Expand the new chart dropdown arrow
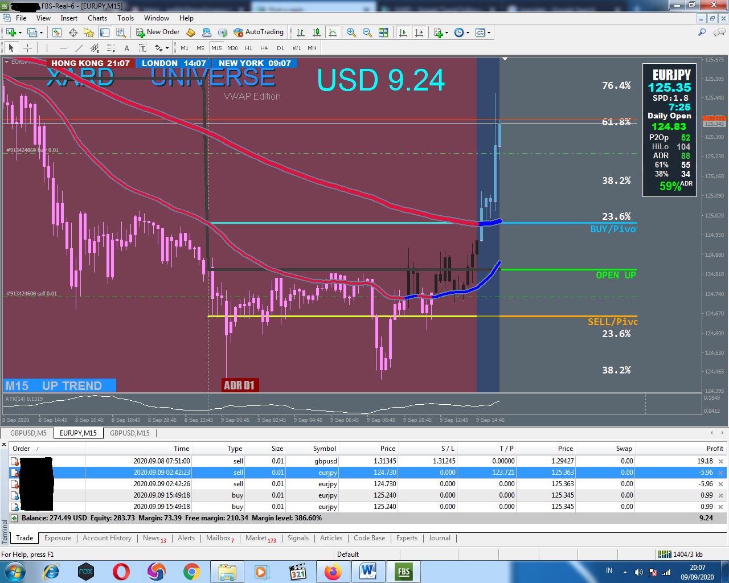The width and height of the screenshot is (729, 583). click(20, 32)
